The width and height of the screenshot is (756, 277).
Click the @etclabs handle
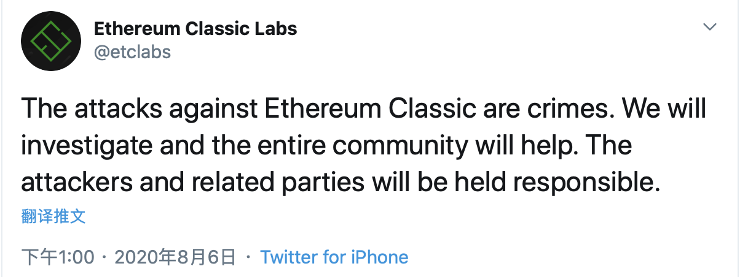tap(132, 51)
